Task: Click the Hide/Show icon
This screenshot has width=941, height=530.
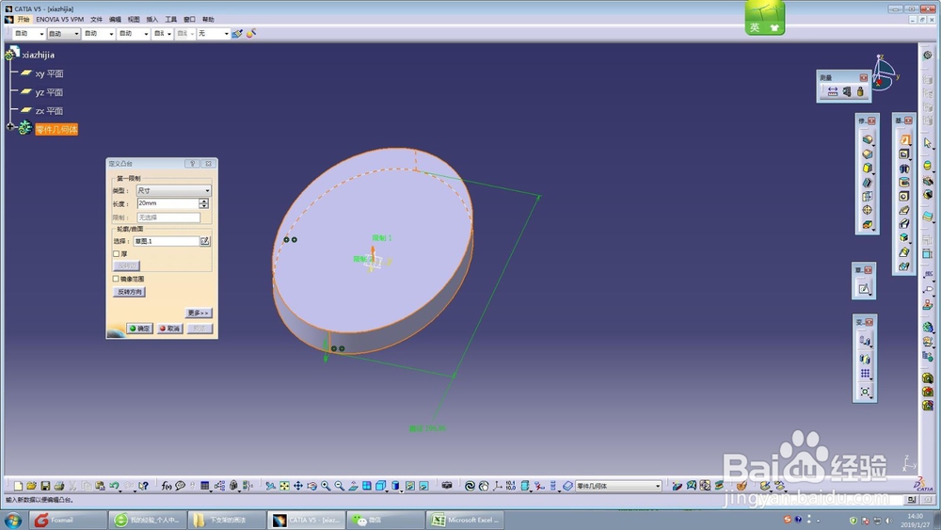Action: (x=410, y=486)
